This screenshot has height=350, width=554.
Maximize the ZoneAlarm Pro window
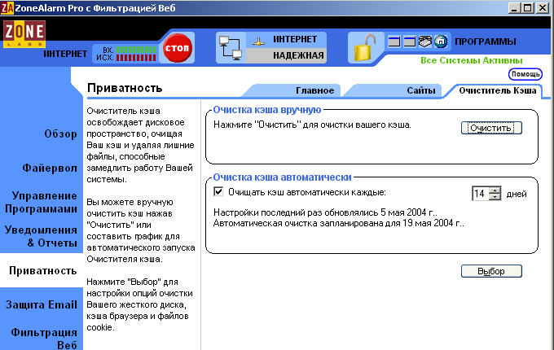(x=527, y=8)
